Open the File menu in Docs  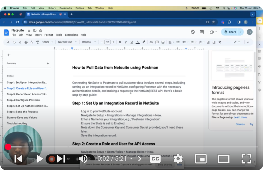(14, 35)
